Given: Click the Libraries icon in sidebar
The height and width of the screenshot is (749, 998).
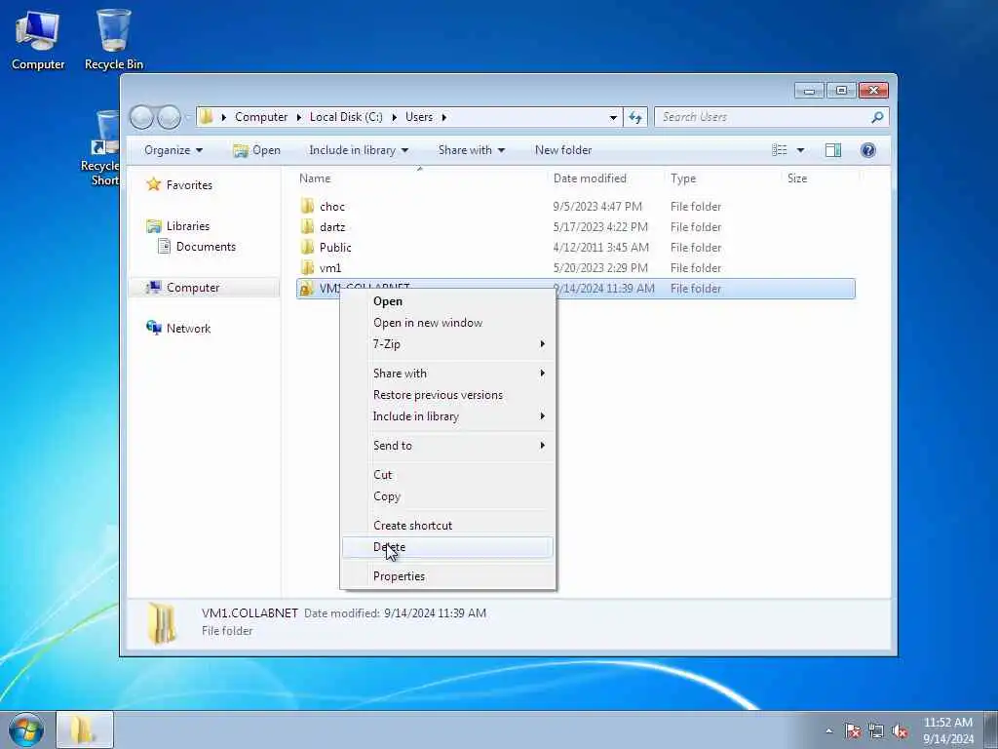Looking at the screenshot, I should (x=153, y=226).
